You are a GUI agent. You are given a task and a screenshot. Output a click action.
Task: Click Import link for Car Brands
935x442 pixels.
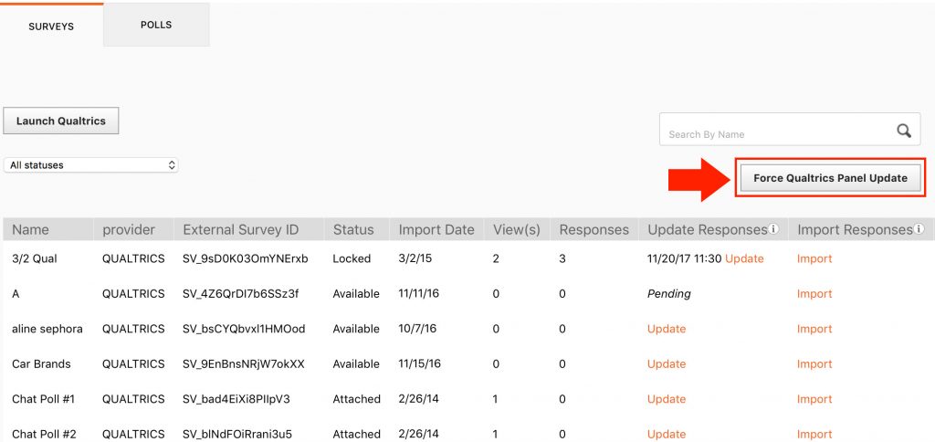(x=814, y=363)
